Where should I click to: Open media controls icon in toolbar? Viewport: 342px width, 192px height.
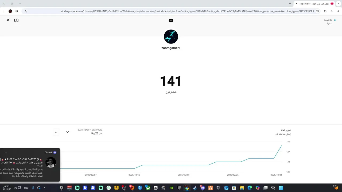coord(17,11)
